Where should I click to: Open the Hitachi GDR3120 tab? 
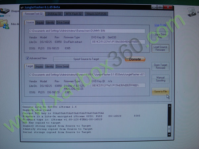point(96,14)
